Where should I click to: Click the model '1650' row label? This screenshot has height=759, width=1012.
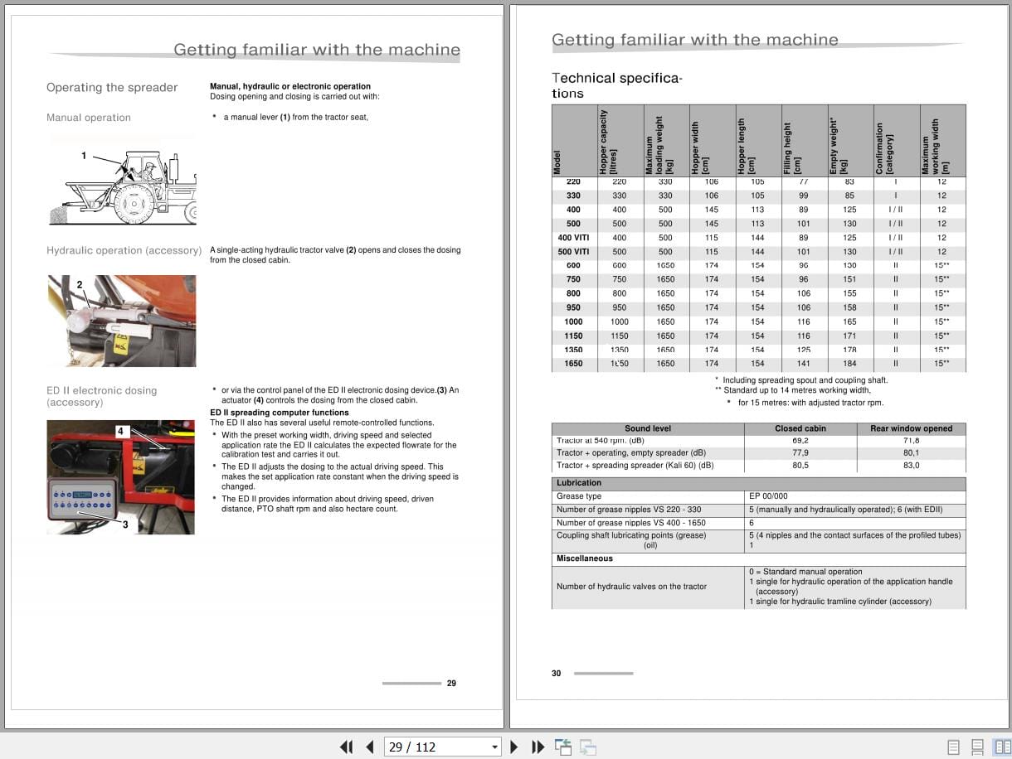coord(573,363)
